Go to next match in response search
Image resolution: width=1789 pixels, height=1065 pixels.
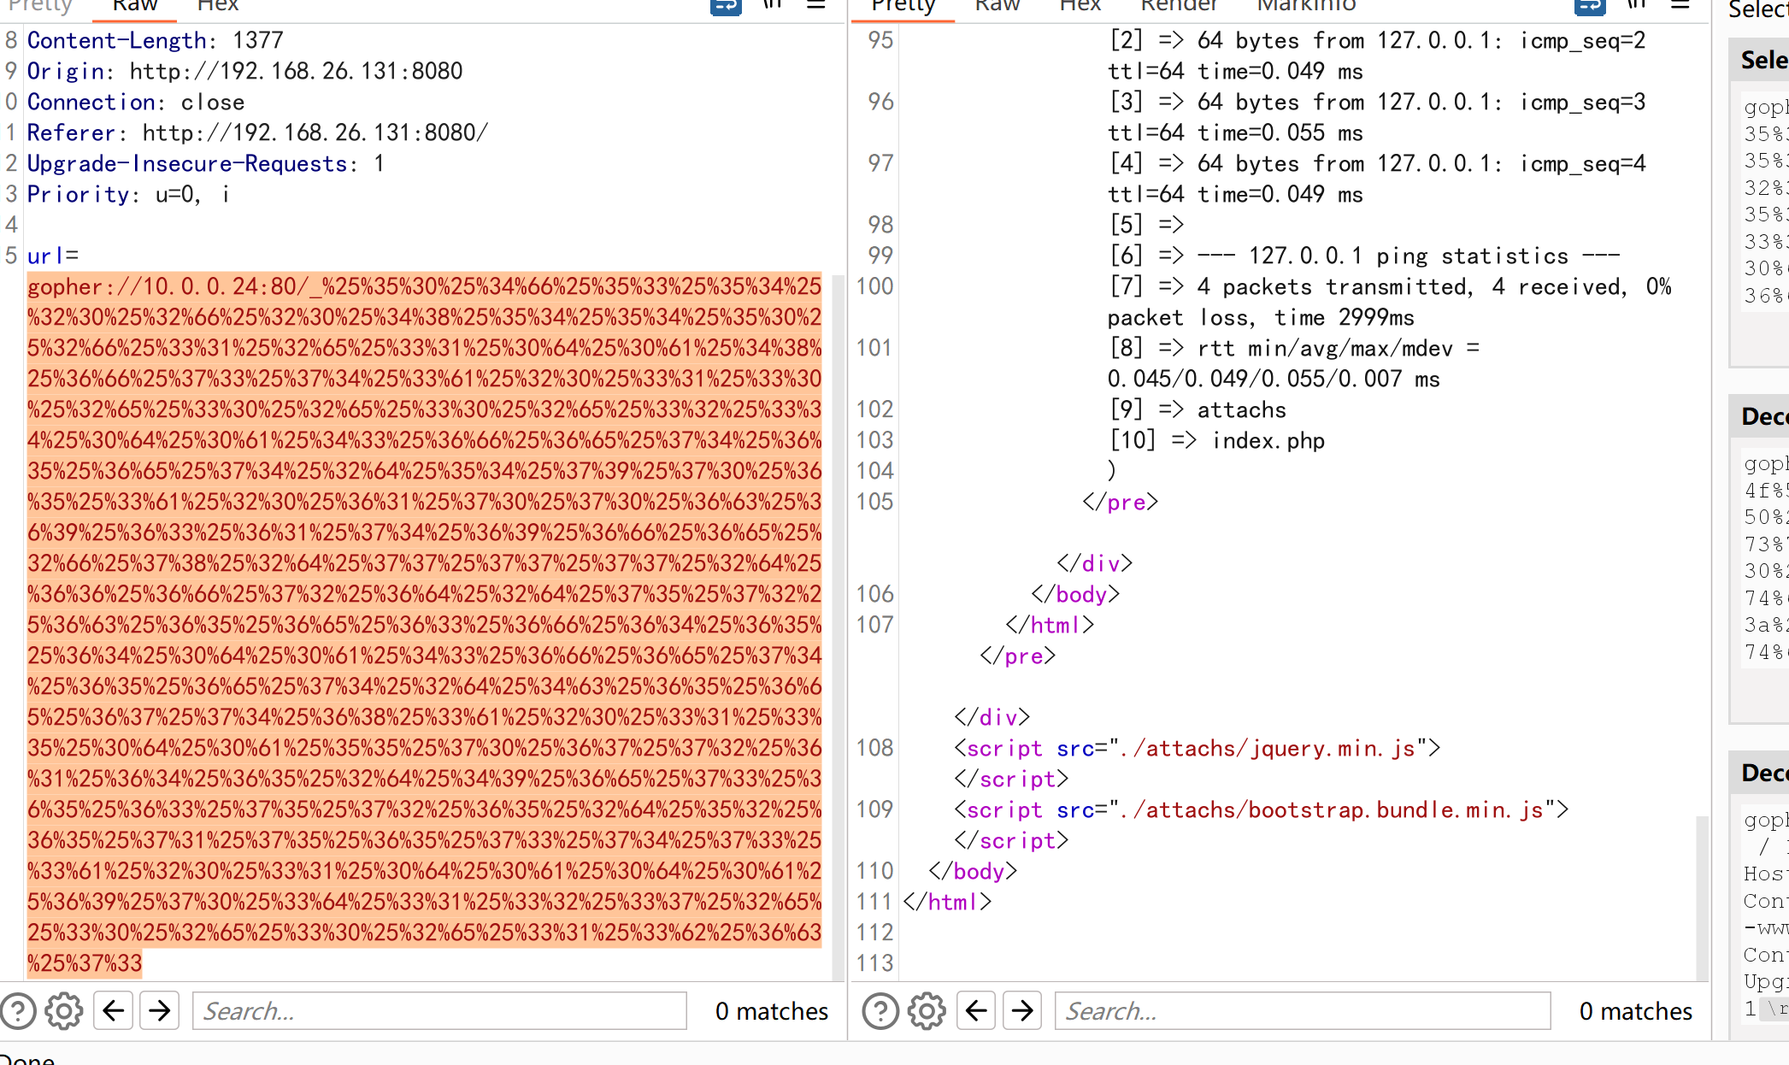click(1022, 1011)
